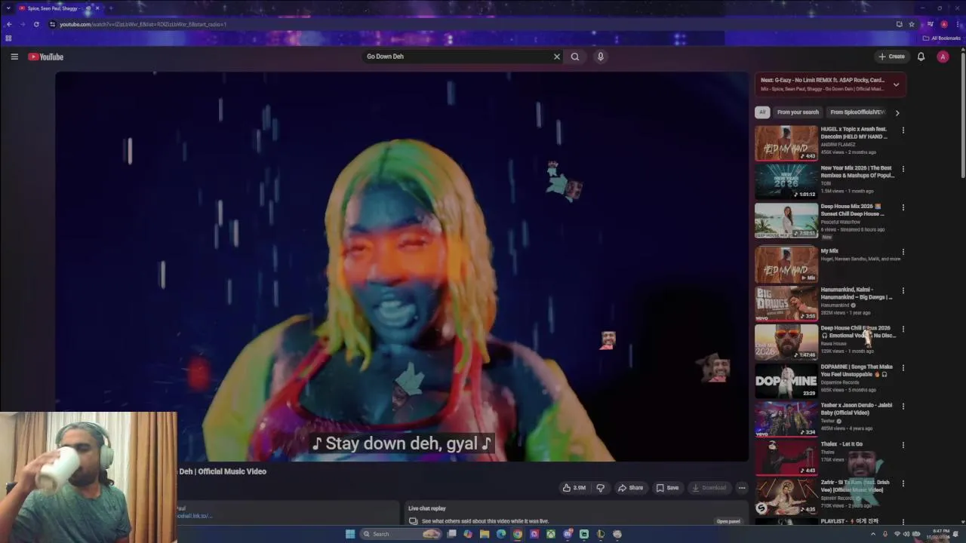Run search with magnifier button
The width and height of the screenshot is (966, 543).
pyautogui.click(x=575, y=57)
